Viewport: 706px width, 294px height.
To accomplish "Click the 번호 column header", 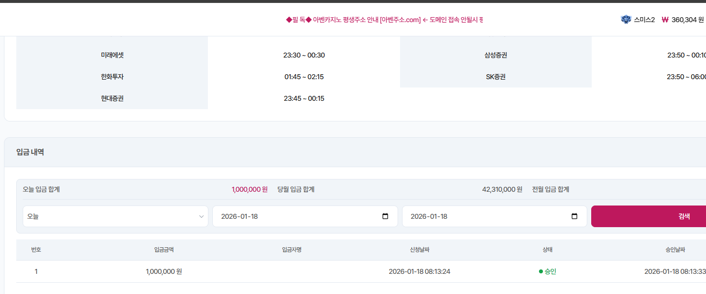I will 36,250.
